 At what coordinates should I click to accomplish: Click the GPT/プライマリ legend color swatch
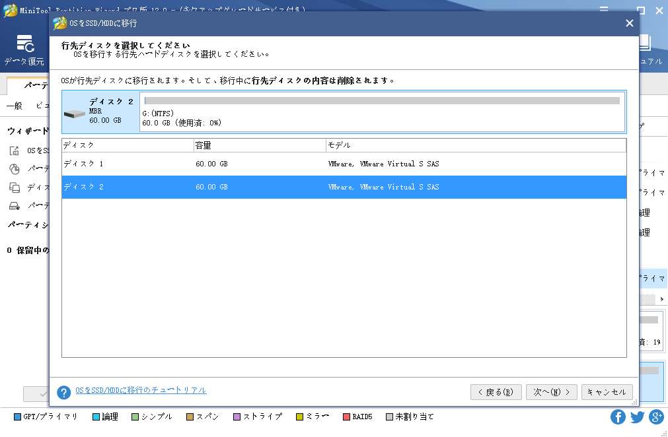click(x=17, y=417)
